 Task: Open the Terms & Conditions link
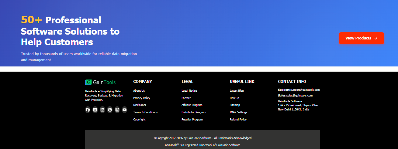145,112
